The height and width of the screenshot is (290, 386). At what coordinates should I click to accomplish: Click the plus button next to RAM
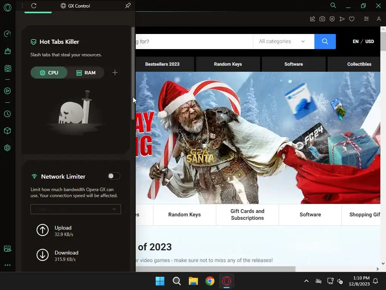click(115, 72)
